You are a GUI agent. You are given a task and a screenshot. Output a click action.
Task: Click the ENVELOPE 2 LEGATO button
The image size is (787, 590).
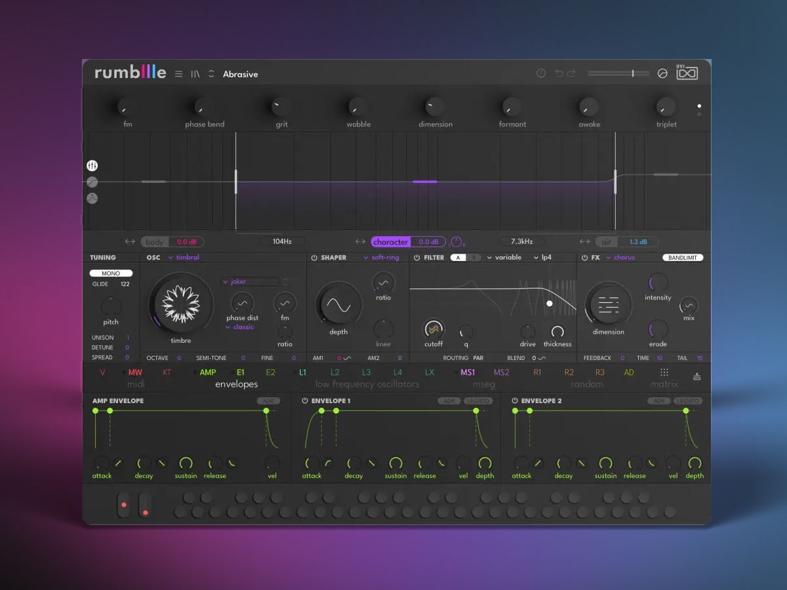[x=688, y=401]
